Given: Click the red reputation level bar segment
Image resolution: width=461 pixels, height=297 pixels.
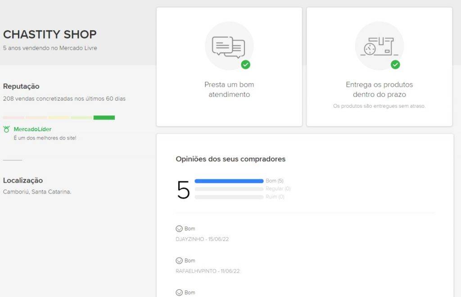Looking at the screenshot, I should coord(14,118).
